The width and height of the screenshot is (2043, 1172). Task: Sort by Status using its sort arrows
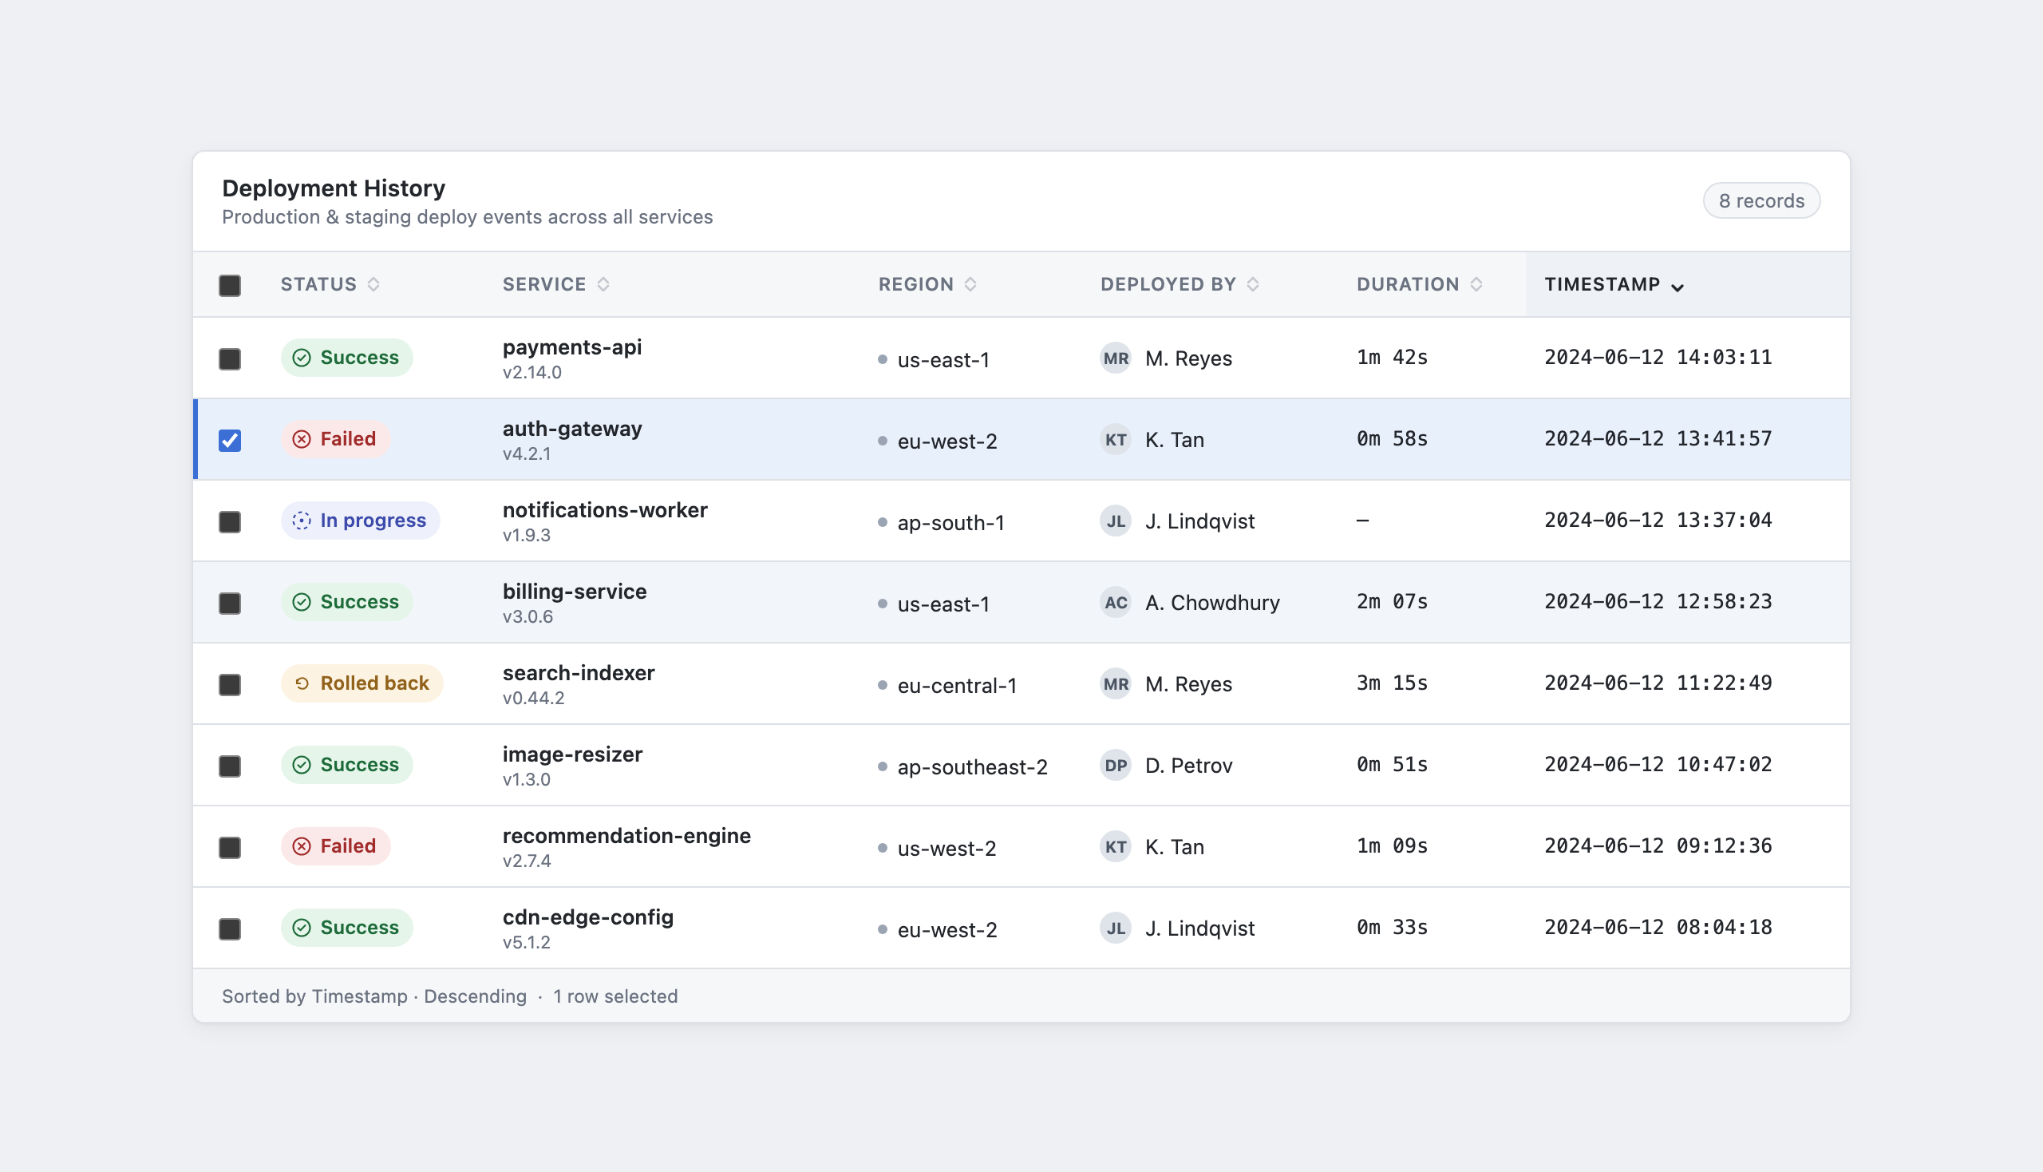click(373, 284)
